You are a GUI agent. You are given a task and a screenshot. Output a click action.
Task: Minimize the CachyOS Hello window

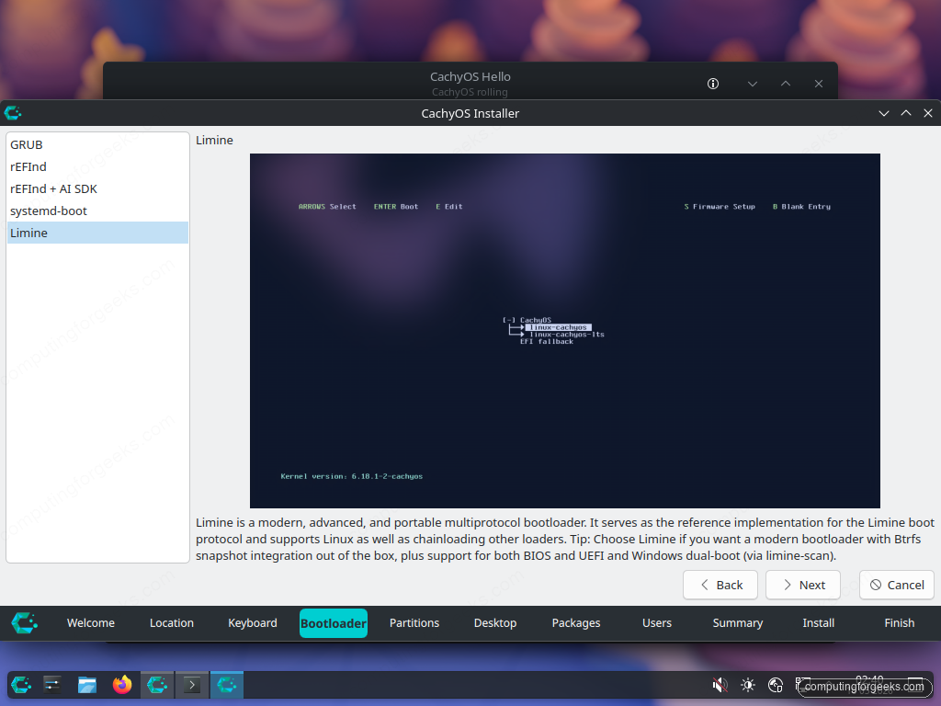(x=753, y=84)
